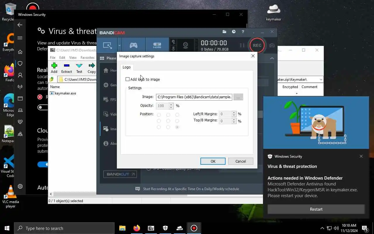
Task: Select Bandicam screen recording mode icon
Action: click(107, 45)
